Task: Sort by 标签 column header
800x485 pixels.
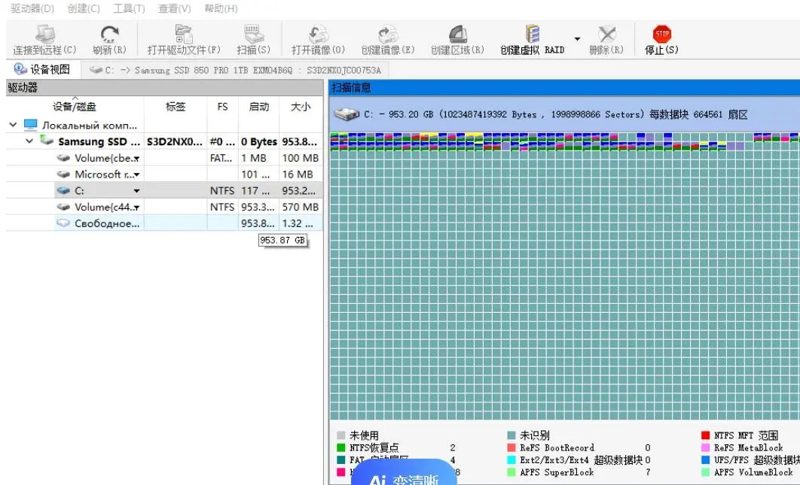Action: (176, 107)
